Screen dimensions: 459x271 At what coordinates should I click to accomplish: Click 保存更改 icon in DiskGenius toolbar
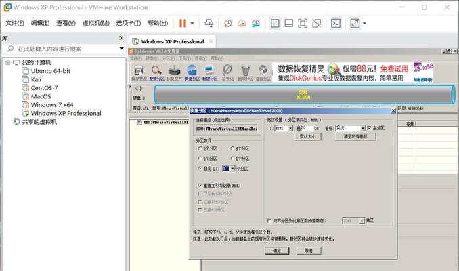[x=139, y=72]
